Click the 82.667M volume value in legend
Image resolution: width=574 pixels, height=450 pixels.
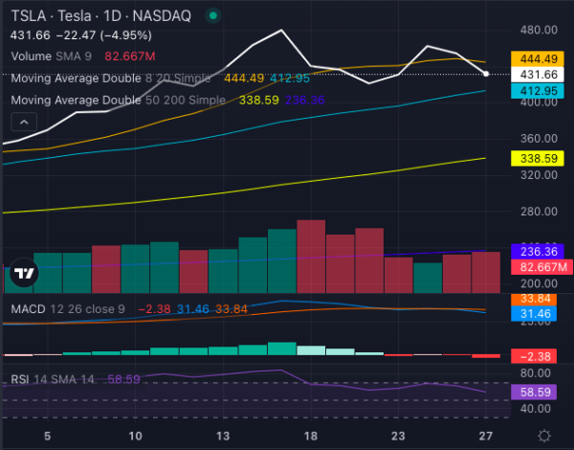click(129, 56)
